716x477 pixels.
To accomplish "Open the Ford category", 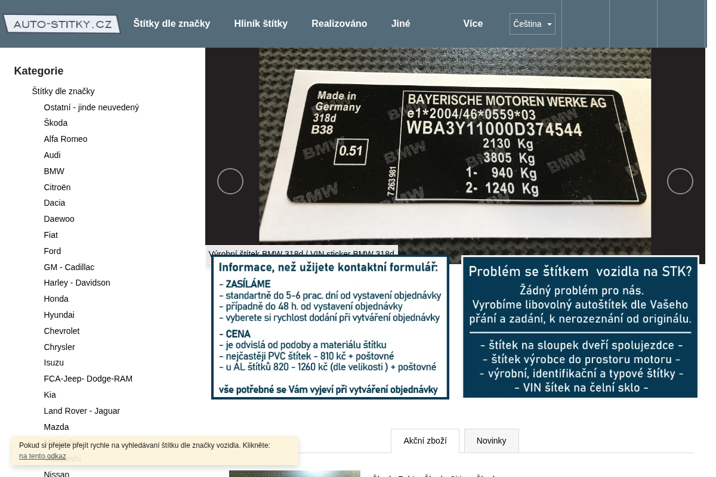I will pyautogui.click(x=53, y=251).
